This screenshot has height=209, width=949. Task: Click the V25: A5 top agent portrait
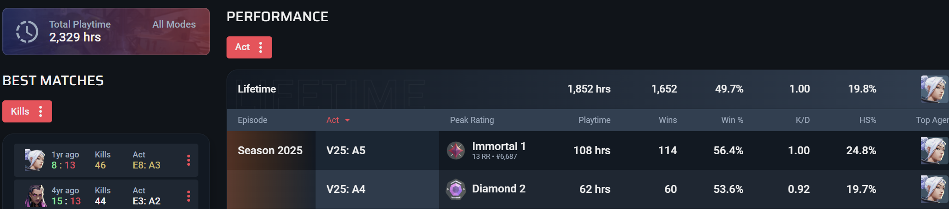coord(934,151)
